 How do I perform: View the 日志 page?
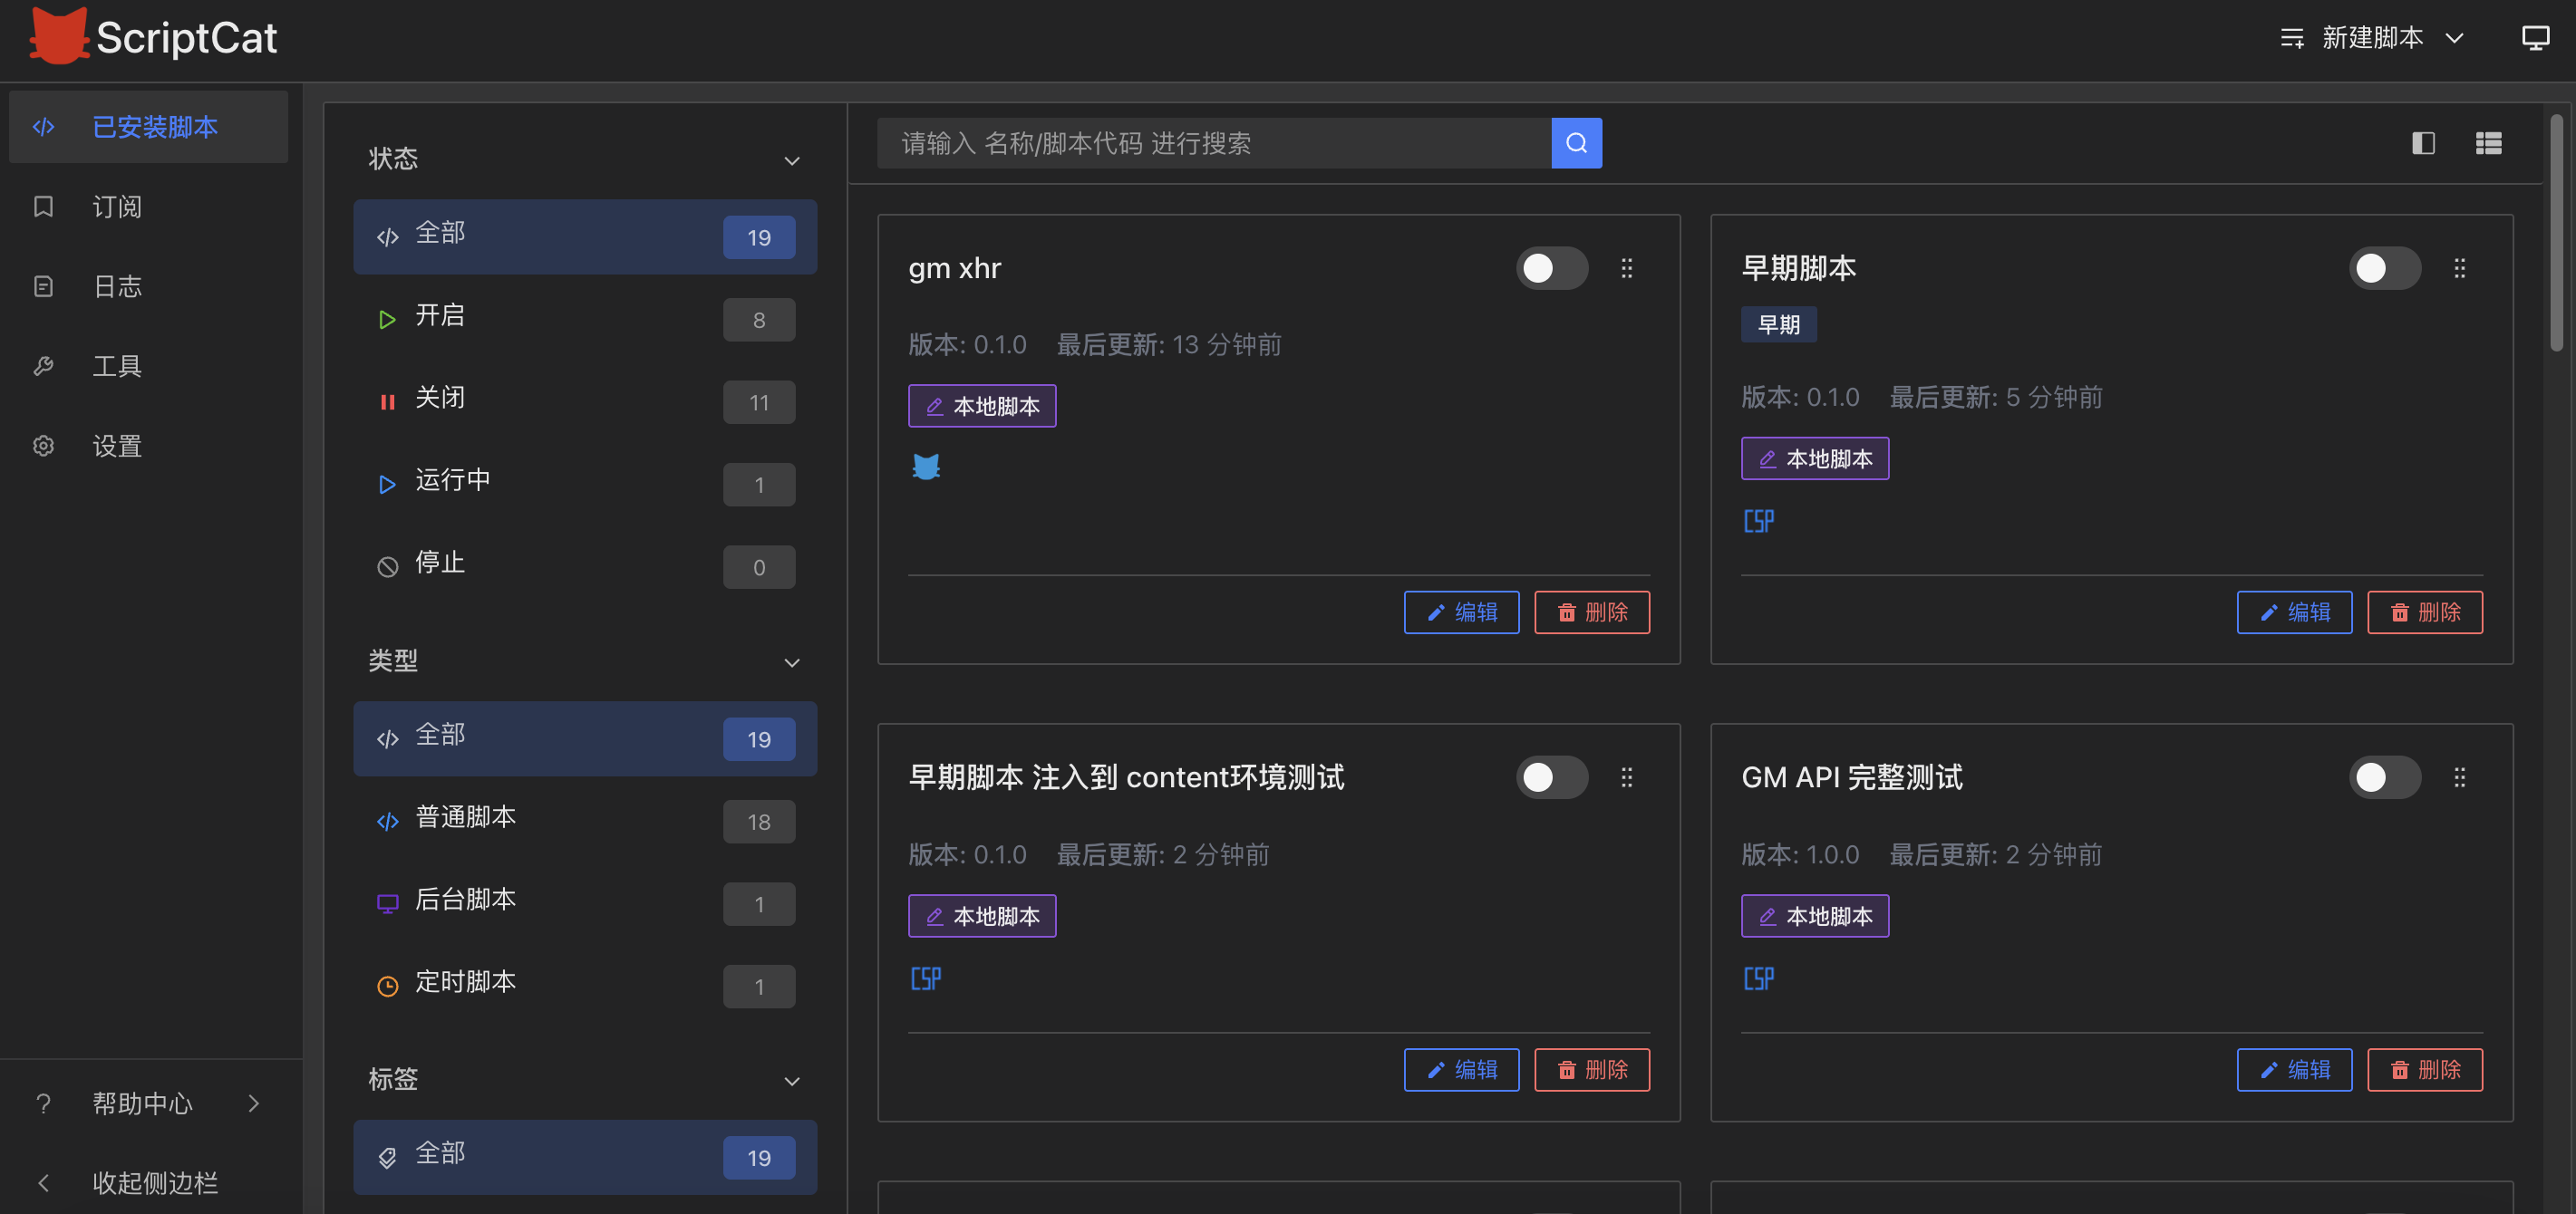117,287
